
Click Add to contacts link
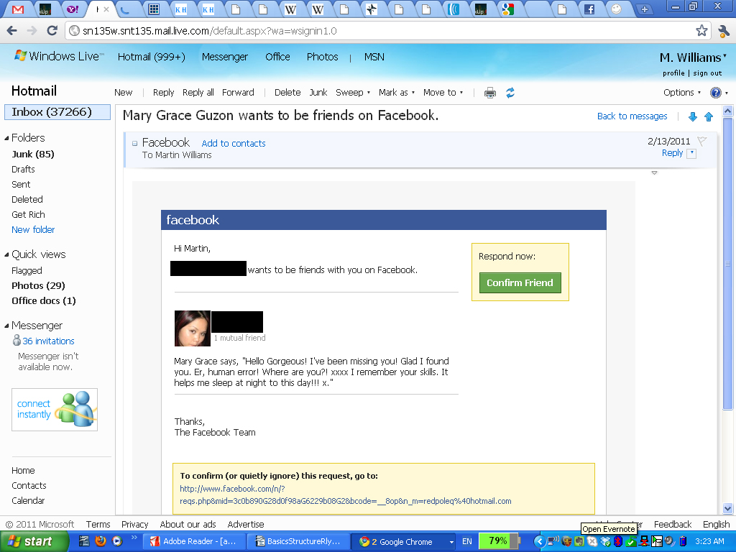click(x=234, y=144)
